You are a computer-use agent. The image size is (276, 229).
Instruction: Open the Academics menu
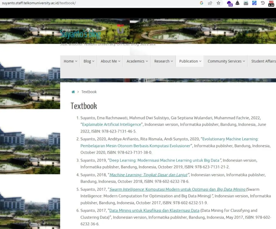pos(137,61)
